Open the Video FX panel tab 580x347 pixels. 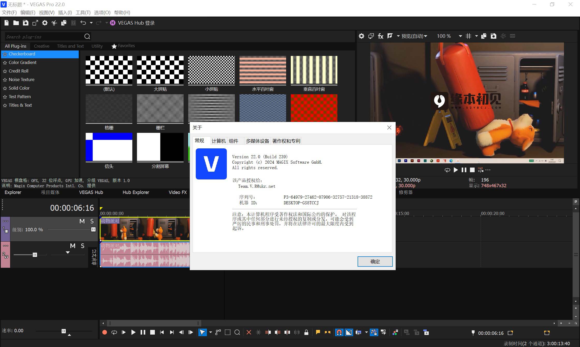[x=178, y=192]
